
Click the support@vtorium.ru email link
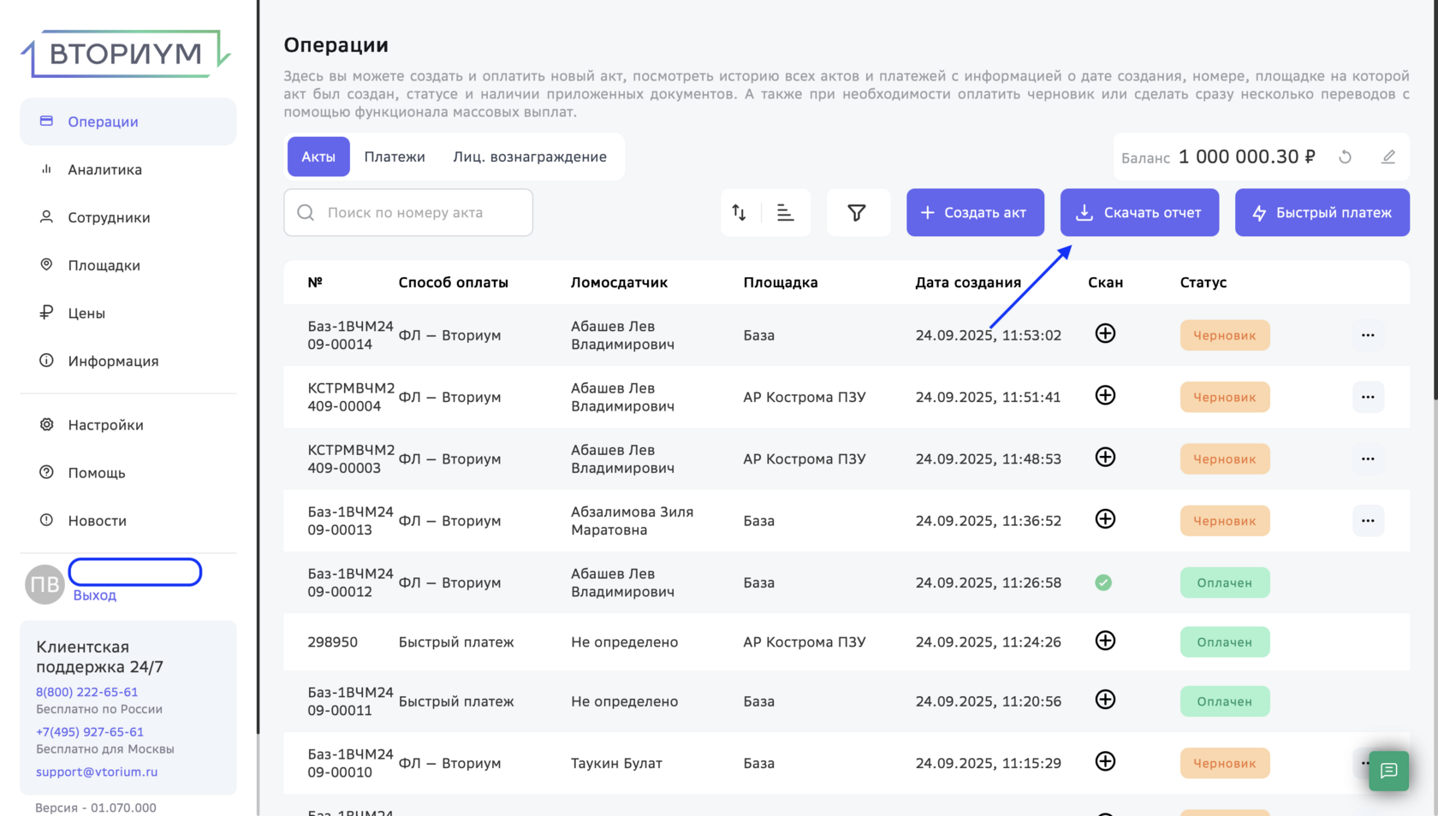pos(97,772)
